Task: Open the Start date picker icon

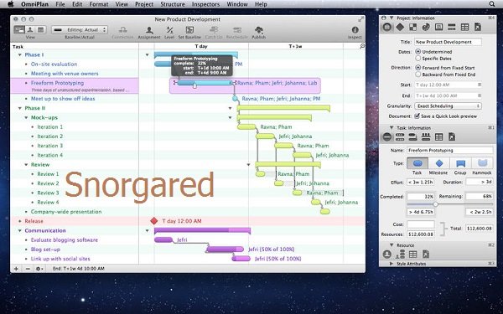Action: pyautogui.click(x=480, y=85)
